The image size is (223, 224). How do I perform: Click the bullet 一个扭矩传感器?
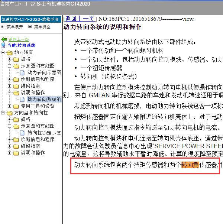(101, 68)
